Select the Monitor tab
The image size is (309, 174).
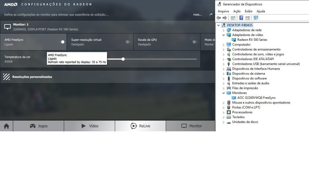pyautogui.click(x=190, y=126)
